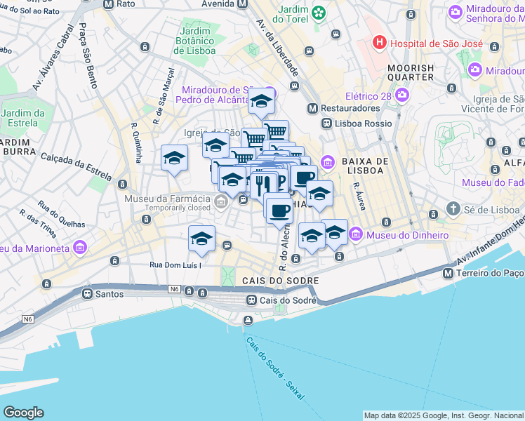Click 'Av. da Liberdade' street label
This screenshot has width=525, height=421.
click(277, 48)
